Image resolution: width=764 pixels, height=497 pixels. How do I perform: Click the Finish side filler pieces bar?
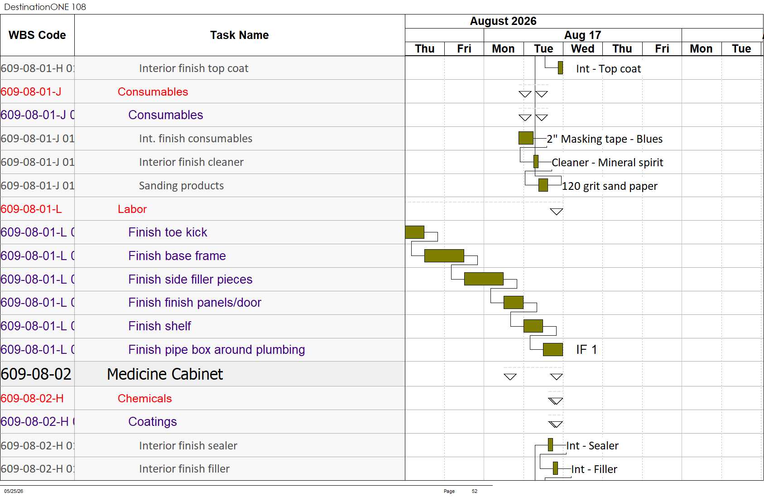coord(484,279)
